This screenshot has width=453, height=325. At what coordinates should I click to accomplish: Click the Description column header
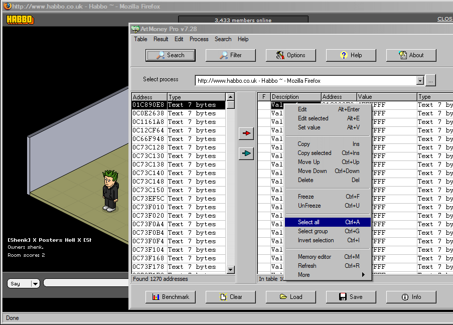click(295, 97)
